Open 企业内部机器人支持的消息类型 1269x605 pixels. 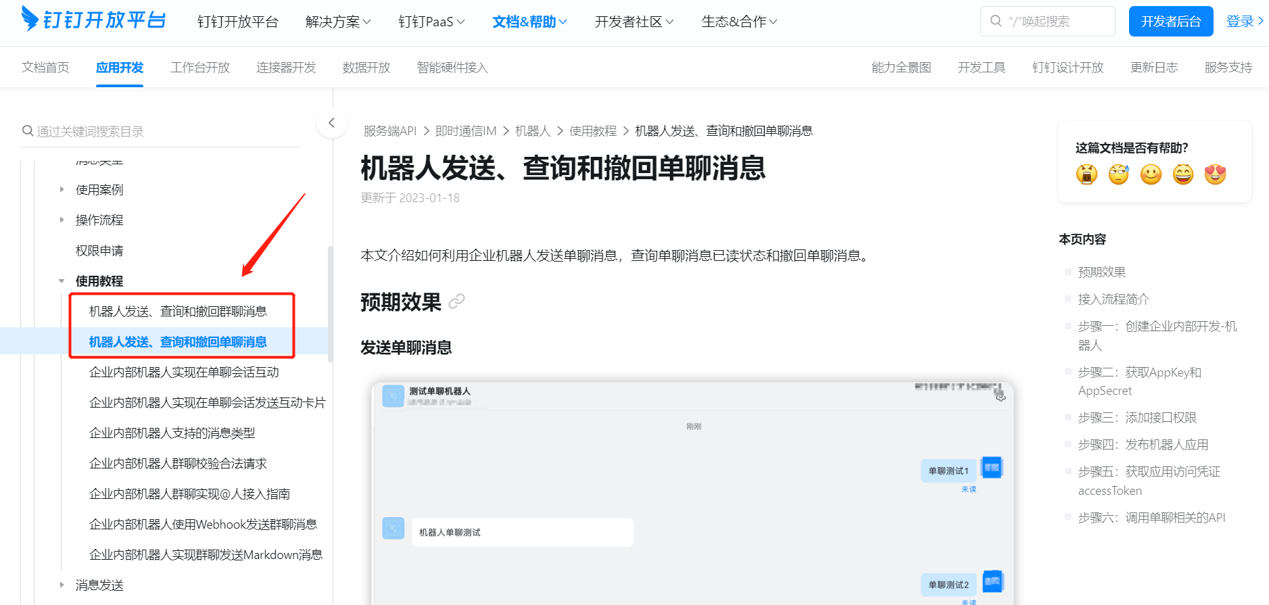pos(172,433)
